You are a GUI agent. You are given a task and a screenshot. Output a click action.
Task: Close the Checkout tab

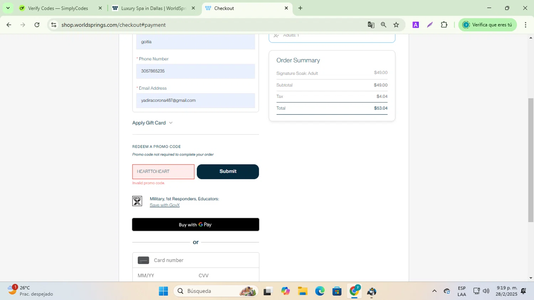point(286,8)
